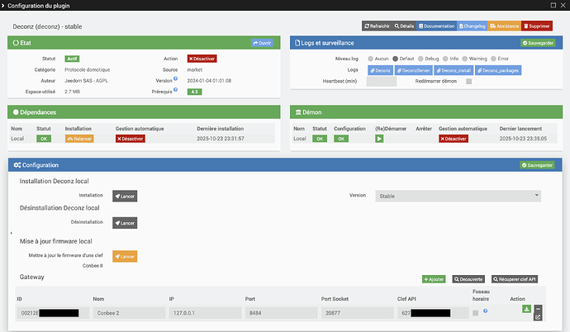570x332 pixels.
Task: Click the Ajouter gateway button
Action: (x=434, y=279)
